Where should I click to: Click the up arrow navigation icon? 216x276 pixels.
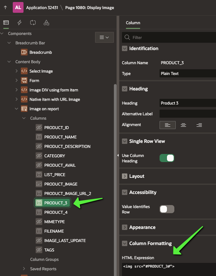point(5,7)
